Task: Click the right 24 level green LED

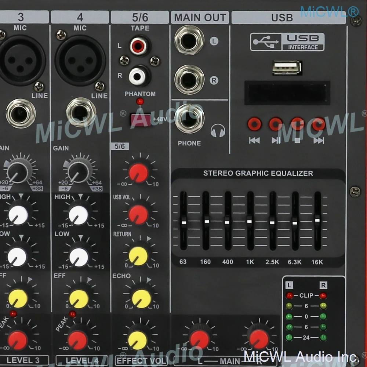Action: (x=323, y=338)
